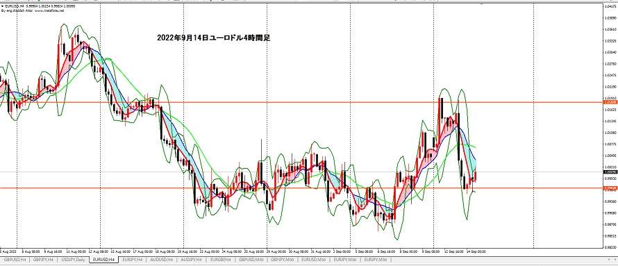Switch to the EURJPY,H4 chart tab
This screenshot has width=618, height=266.
[133, 260]
